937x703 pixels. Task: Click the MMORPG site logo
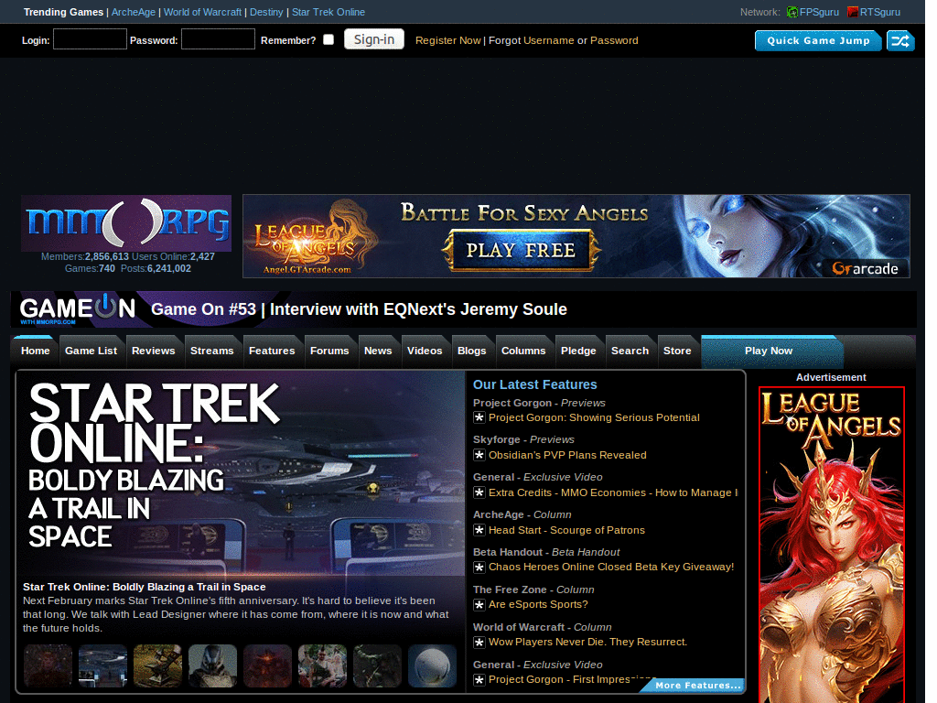[126, 223]
